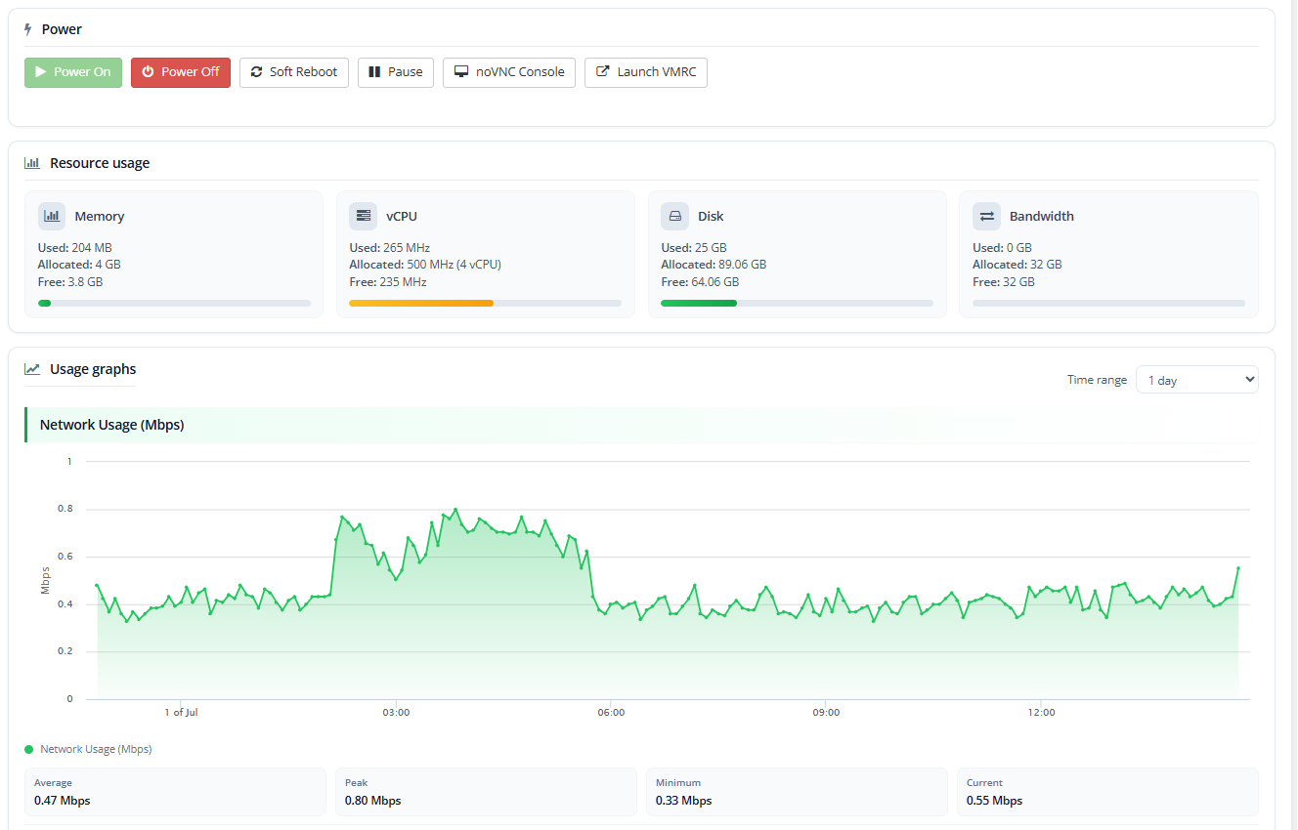Click 'Allocated: 500 MHz (4 vCPU)' text
This screenshot has height=830, width=1298.
point(425,265)
